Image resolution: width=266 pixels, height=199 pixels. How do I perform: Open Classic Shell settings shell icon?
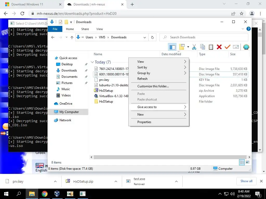246,47
